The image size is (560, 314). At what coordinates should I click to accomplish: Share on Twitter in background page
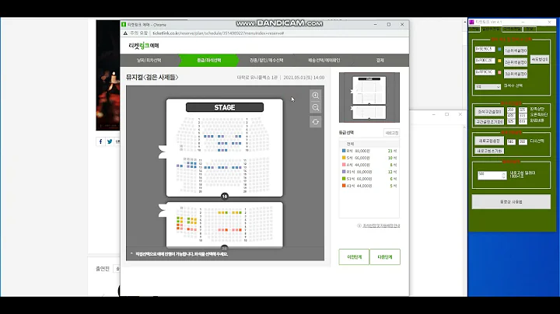click(x=110, y=141)
